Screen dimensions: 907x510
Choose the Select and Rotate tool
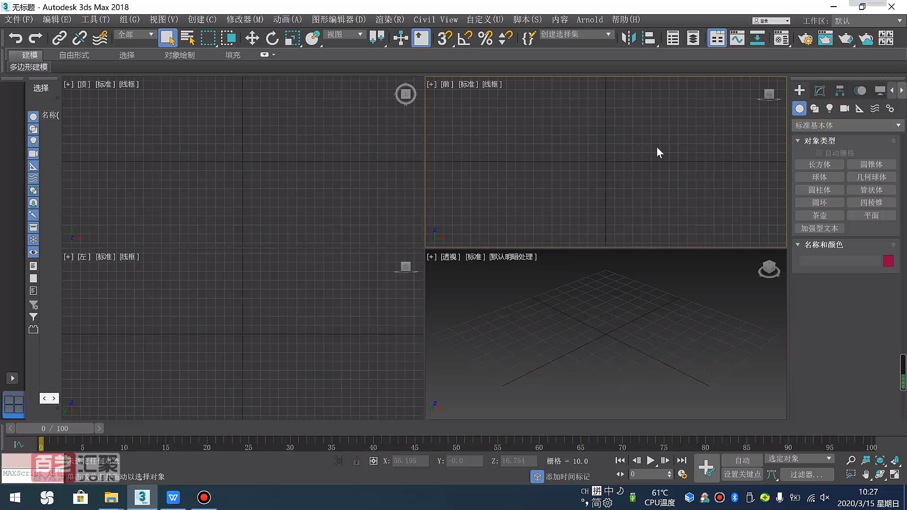point(272,38)
